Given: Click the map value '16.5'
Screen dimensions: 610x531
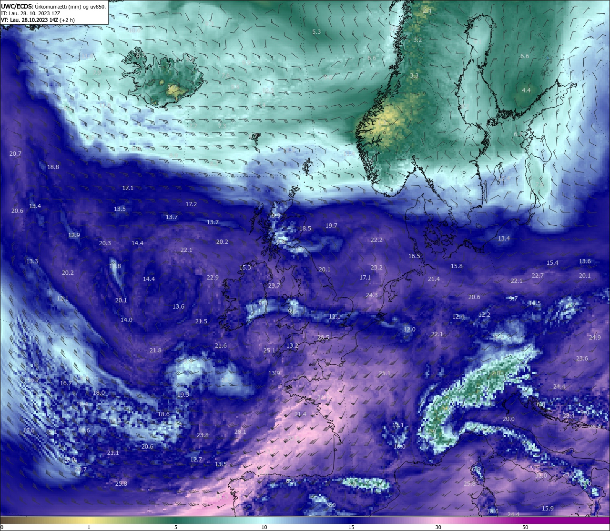Looking at the screenshot, I should point(415,256).
